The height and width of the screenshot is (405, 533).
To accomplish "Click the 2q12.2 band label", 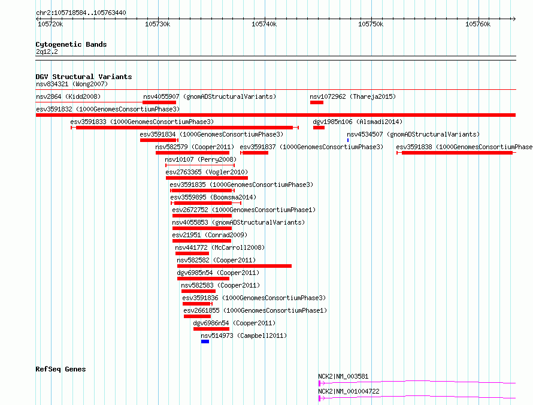I will pyautogui.click(x=47, y=52).
